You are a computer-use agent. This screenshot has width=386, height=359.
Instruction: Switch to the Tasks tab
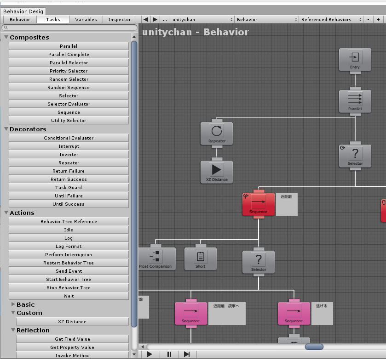pos(53,19)
